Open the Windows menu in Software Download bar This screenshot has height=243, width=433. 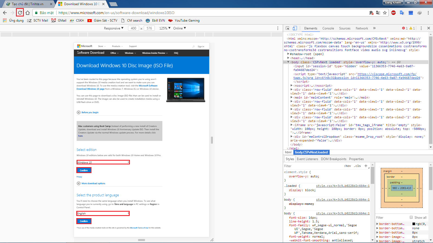coord(130,53)
